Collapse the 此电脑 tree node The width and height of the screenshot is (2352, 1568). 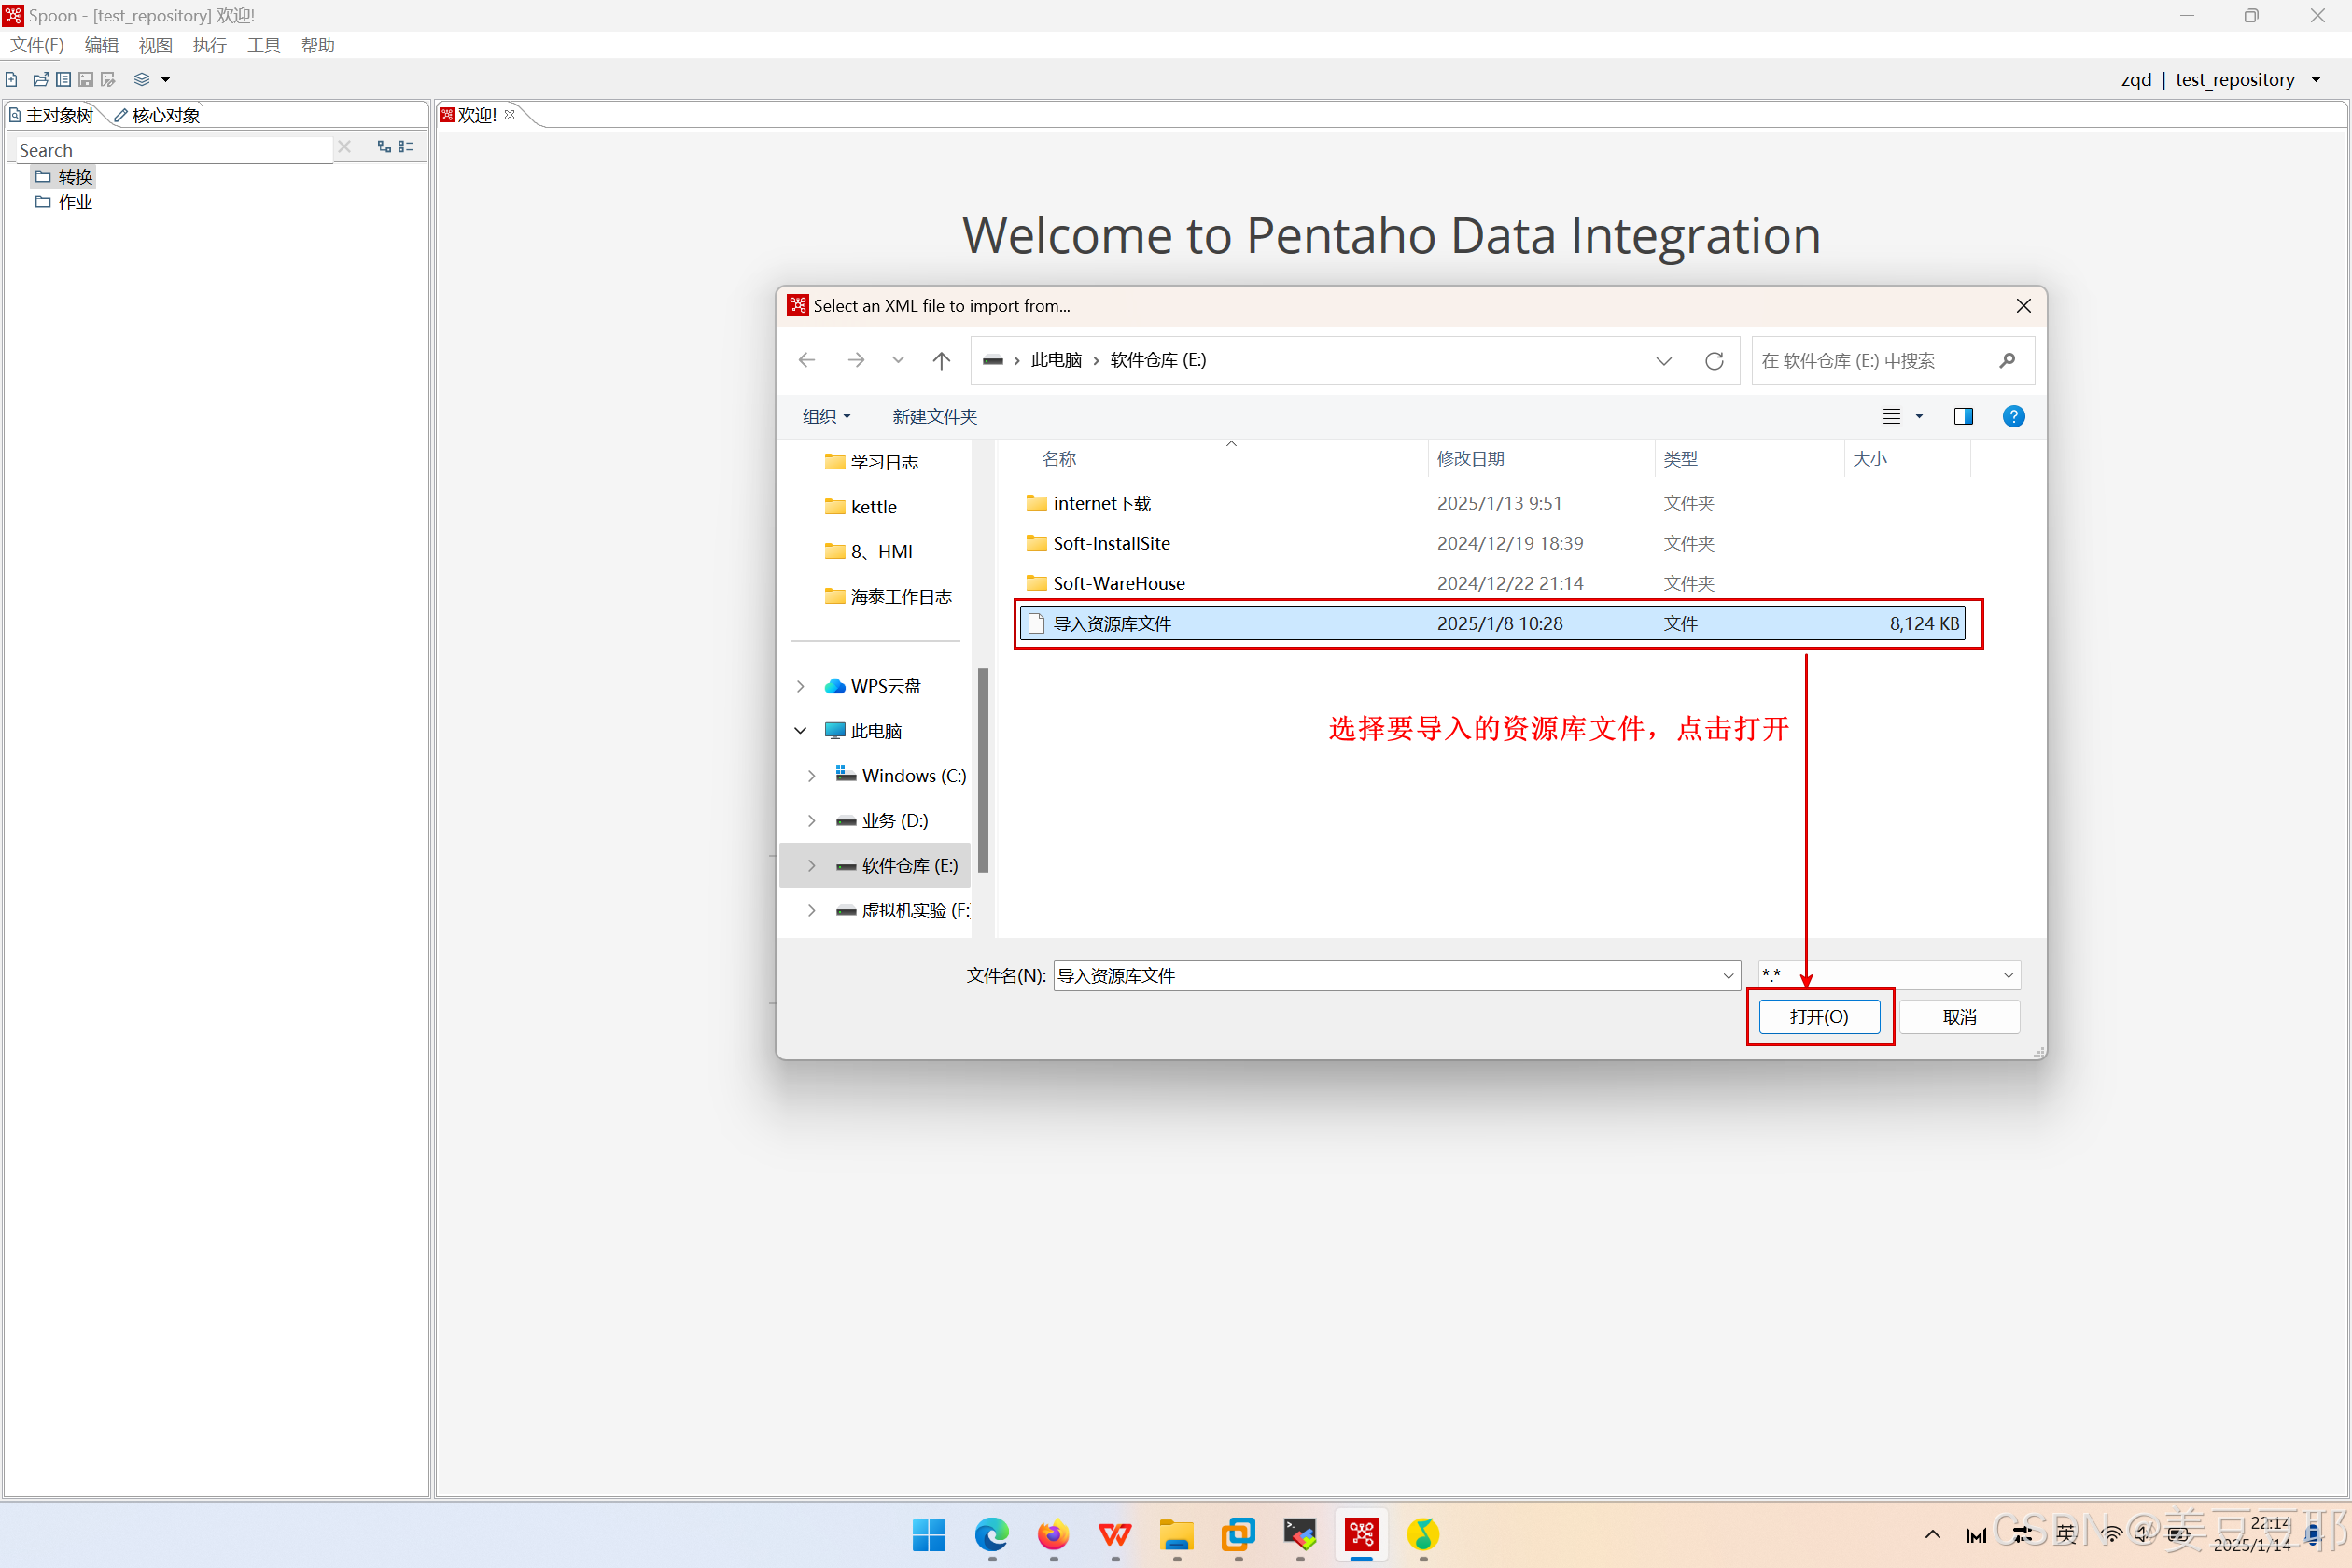[801, 731]
